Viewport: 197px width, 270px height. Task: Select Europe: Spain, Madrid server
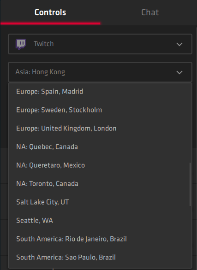pos(100,91)
